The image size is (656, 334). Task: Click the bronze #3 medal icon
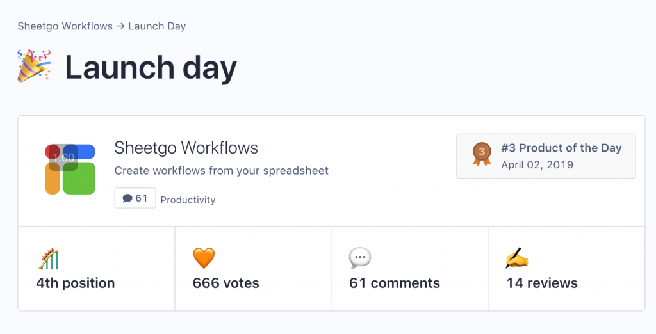coord(482,154)
